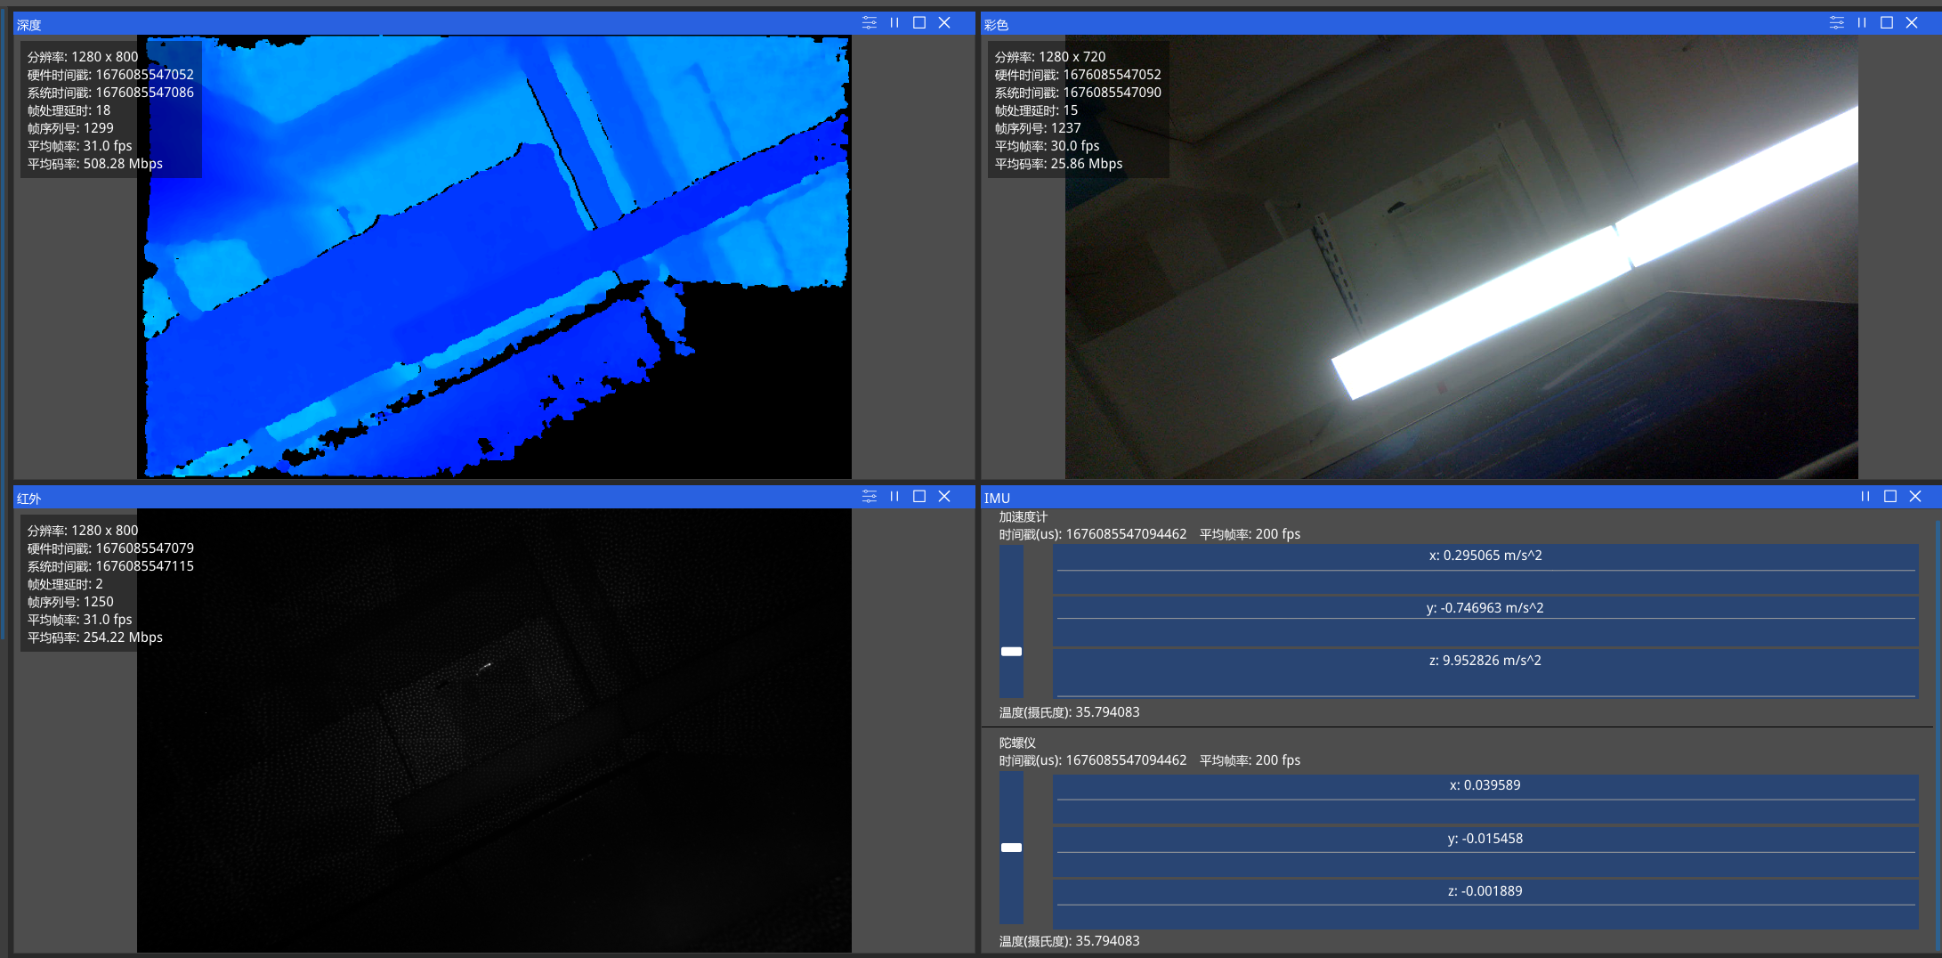Click the color camera image view
The height and width of the screenshot is (958, 1942).
click(x=1461, y=257)
